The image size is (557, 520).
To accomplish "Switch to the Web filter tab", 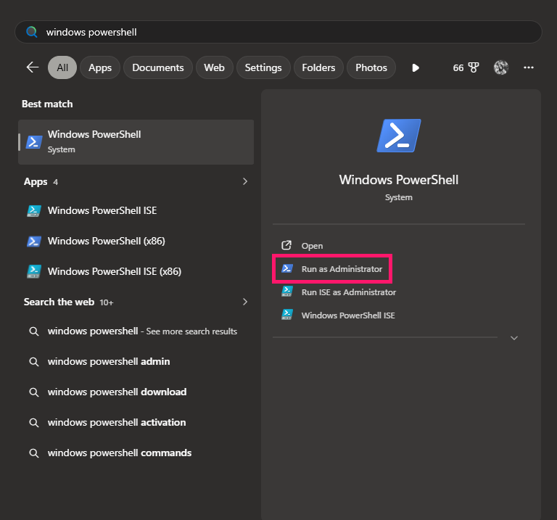I will tap(214, 67).
